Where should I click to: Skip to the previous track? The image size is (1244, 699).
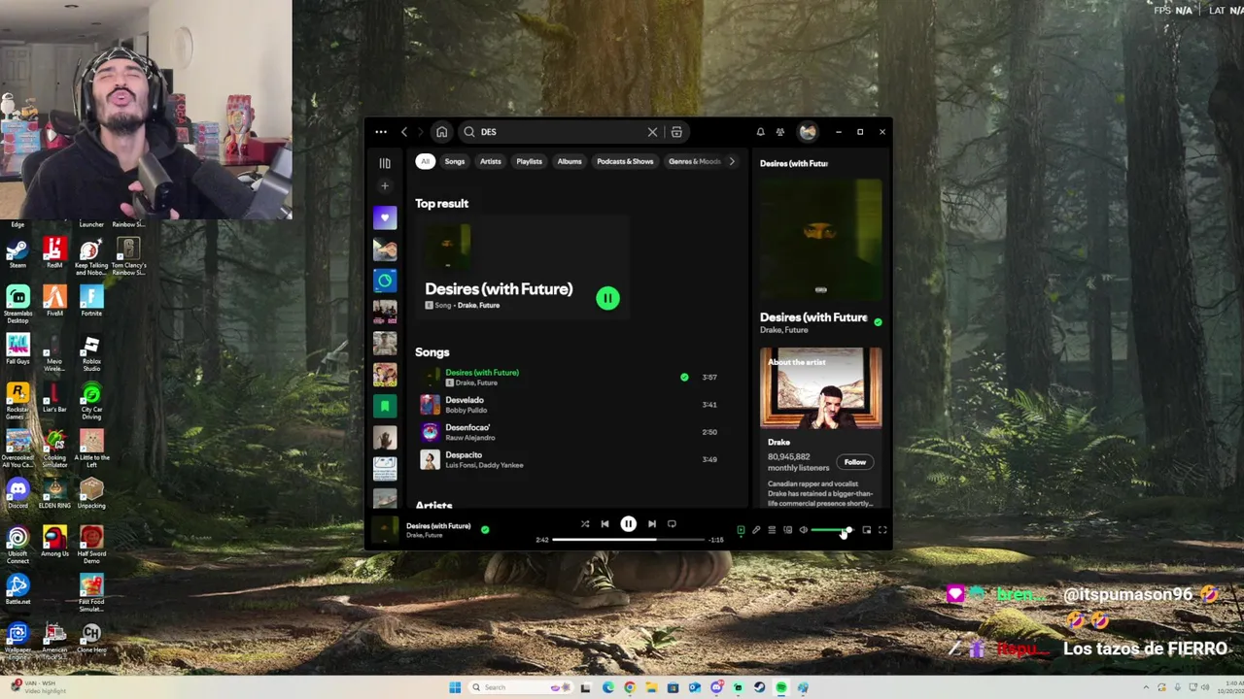point(605,524)
